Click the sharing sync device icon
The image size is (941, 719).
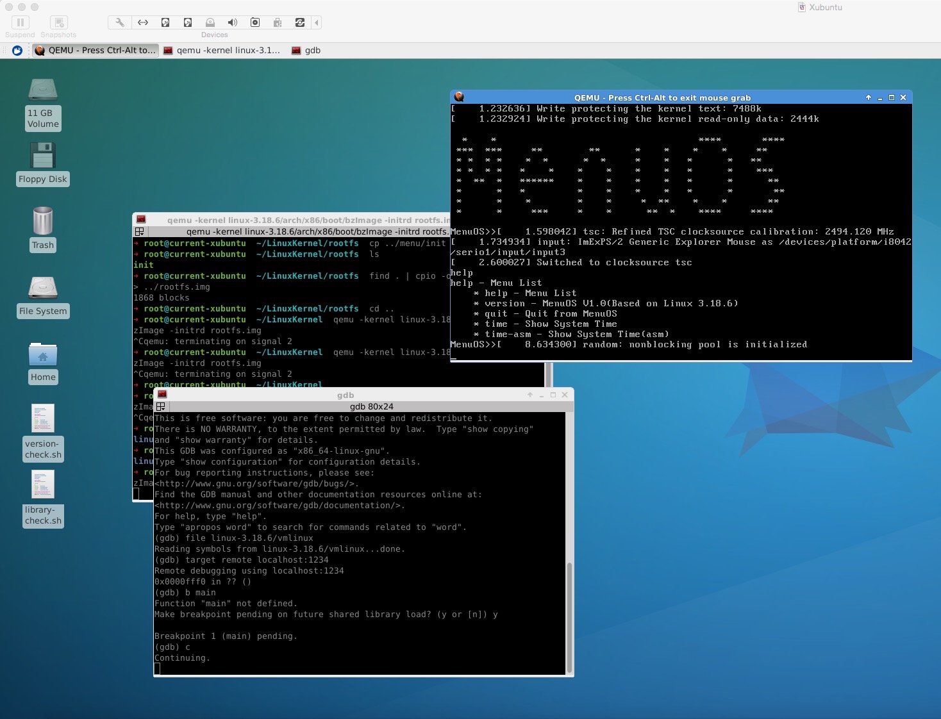click(300, 22)
